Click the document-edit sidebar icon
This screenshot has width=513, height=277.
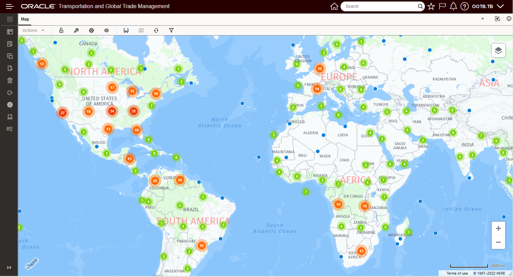coord(10,68)
